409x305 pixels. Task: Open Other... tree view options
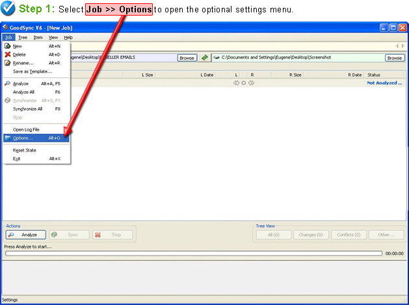pos(386,235)
